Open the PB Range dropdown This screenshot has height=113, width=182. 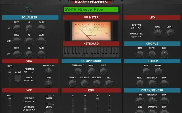29,72
